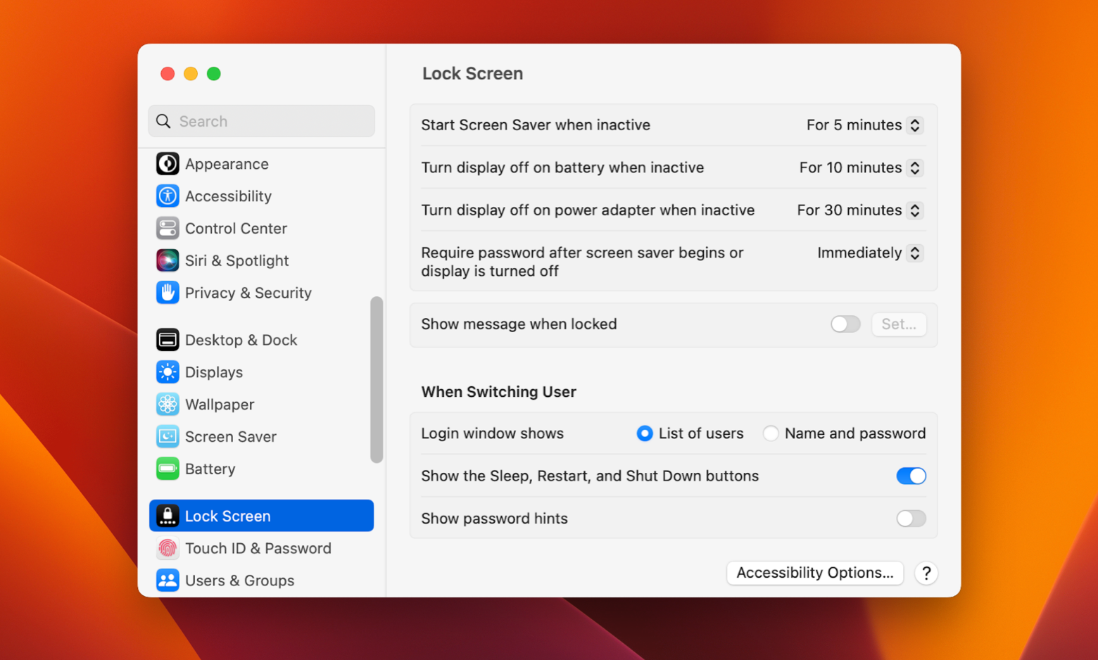Change Turn display off on battery duration
Image resolution: width=1098 pixels, height=660 pixels.
click(x=914, y=167)
